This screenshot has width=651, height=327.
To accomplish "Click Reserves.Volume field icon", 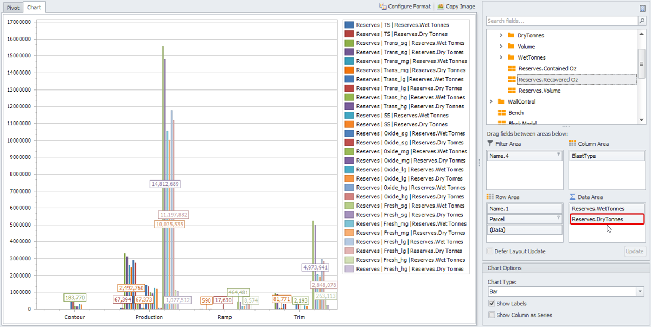I will click(x=512, y=91).
